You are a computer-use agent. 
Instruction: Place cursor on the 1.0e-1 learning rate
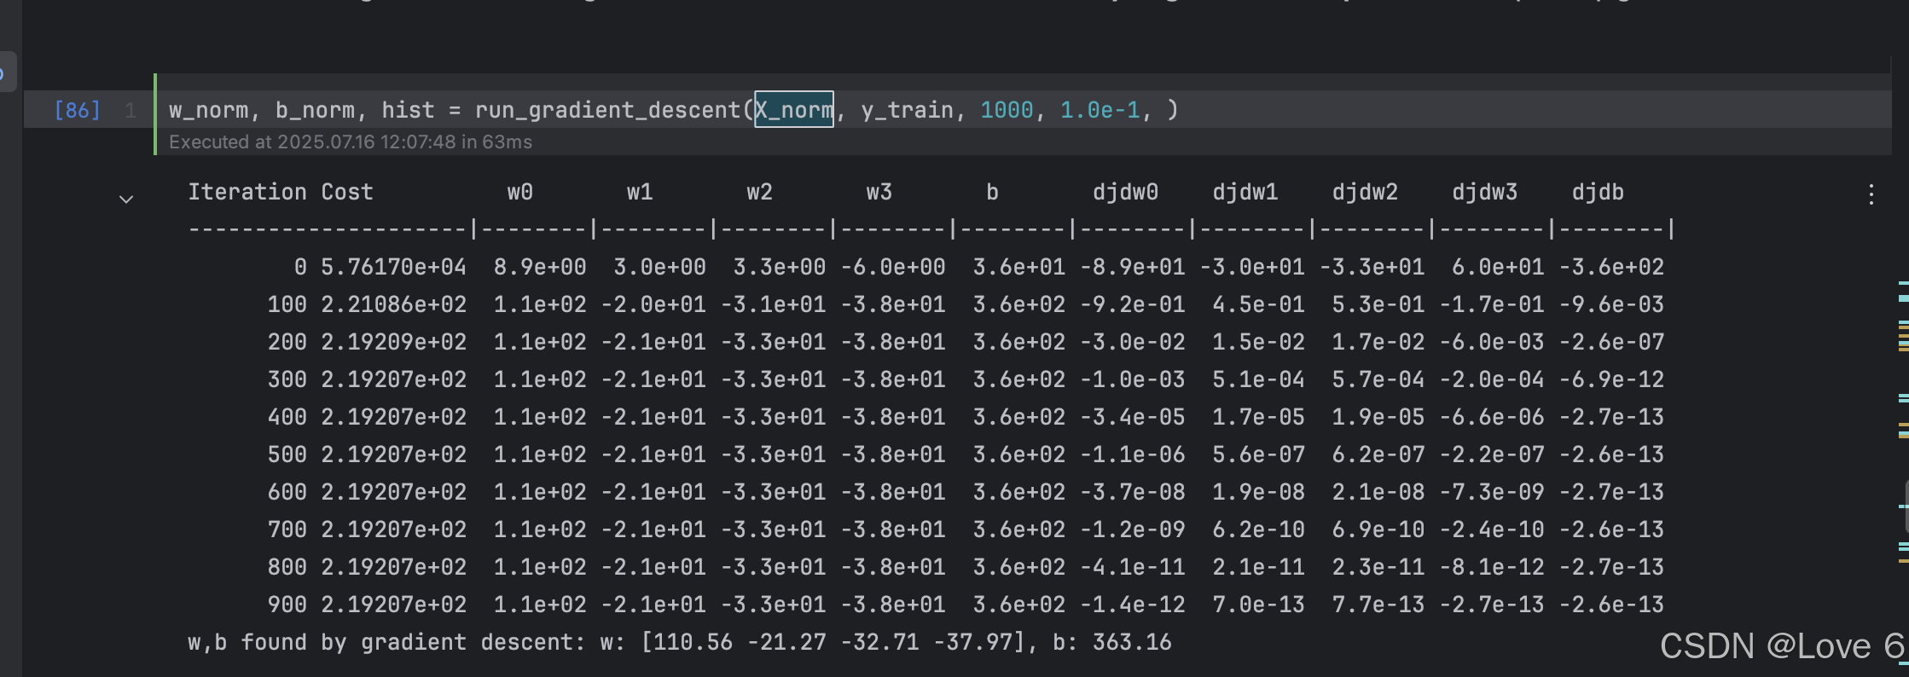tap(1100, 110)
